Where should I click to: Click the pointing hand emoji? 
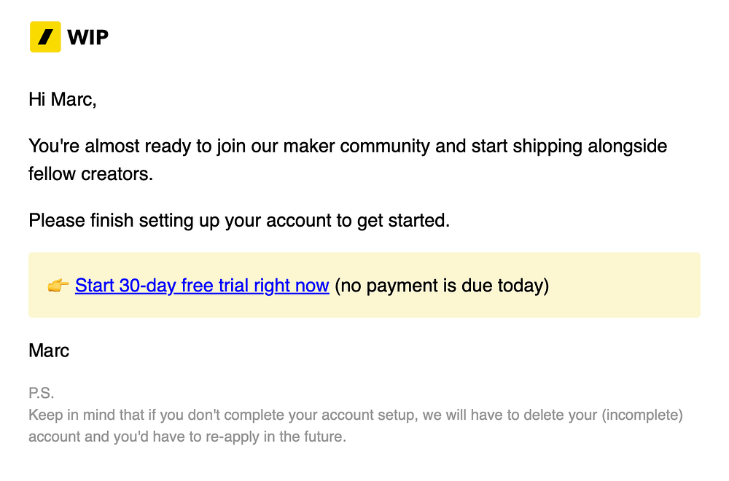click(x=58, y=286)
